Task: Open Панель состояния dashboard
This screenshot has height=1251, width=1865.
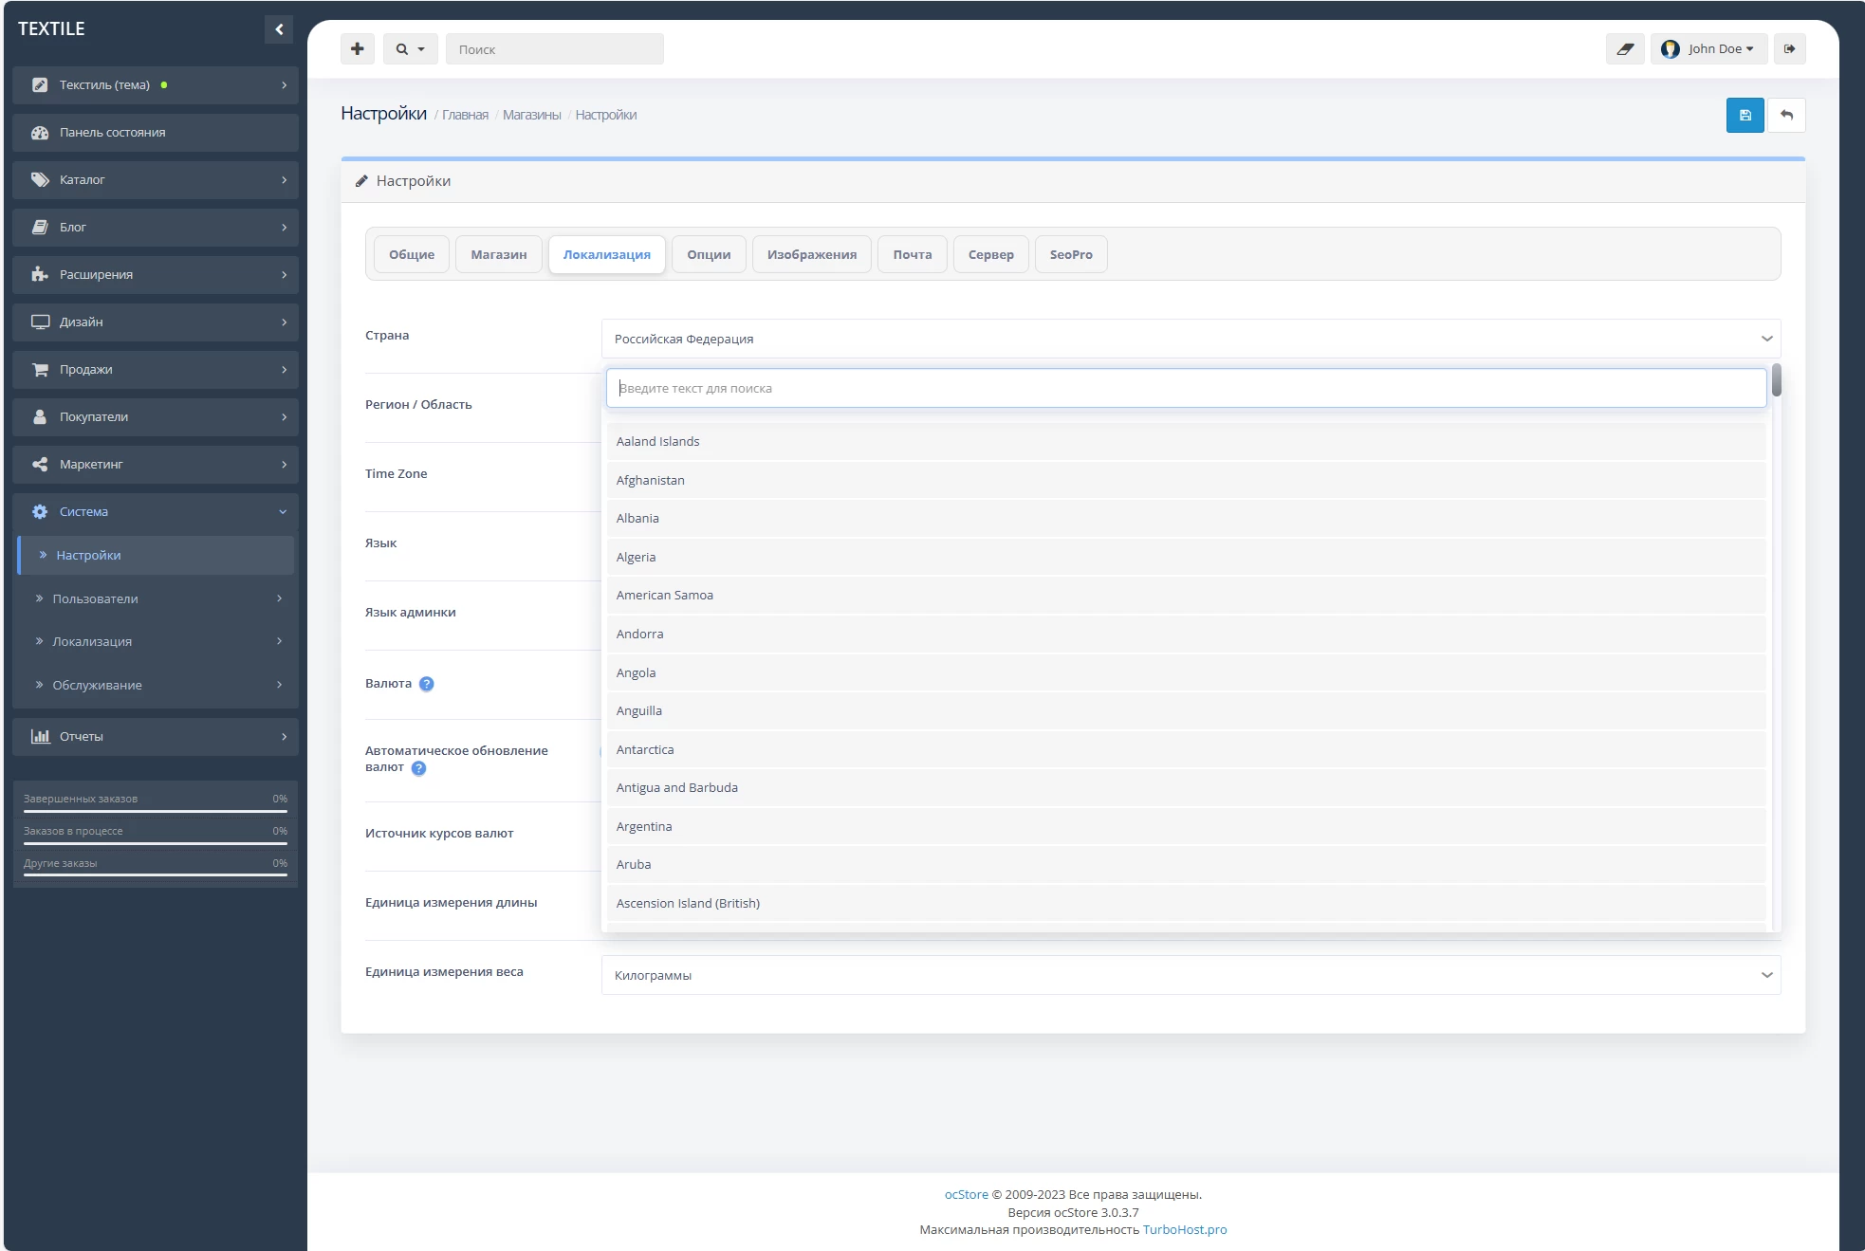Action: [x=156, y=133]
